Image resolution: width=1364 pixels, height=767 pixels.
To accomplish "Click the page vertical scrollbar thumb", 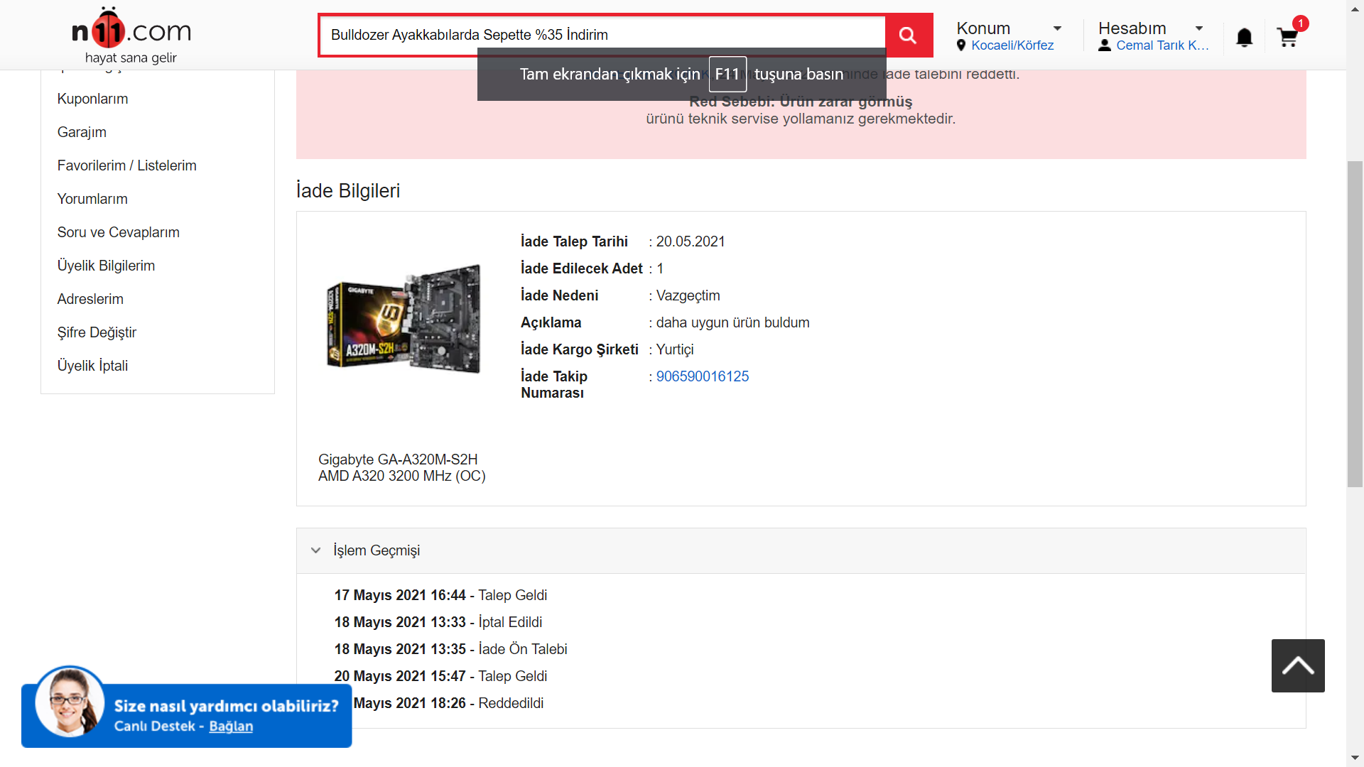I will pyautogui.click(x=1355, y=323).
